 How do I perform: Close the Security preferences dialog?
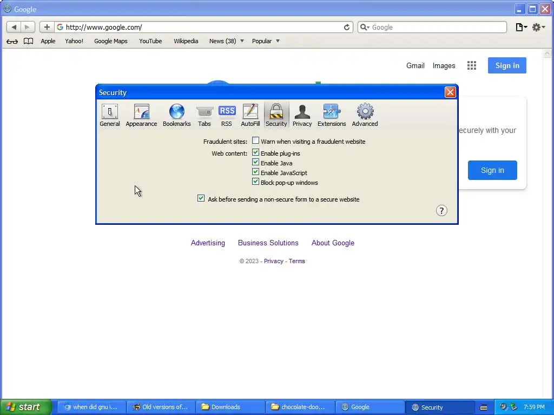[450, 92]
